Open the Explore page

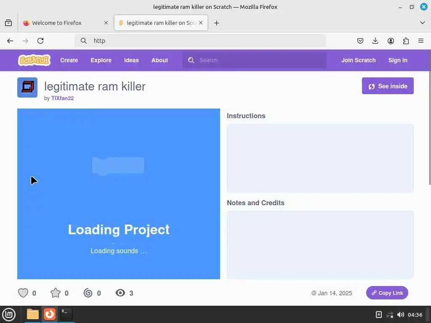tap(101, 60)
